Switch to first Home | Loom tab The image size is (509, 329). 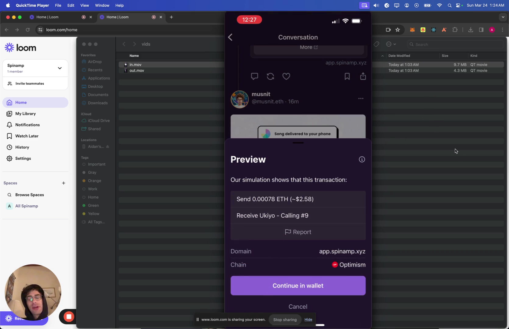coord(60,17)
